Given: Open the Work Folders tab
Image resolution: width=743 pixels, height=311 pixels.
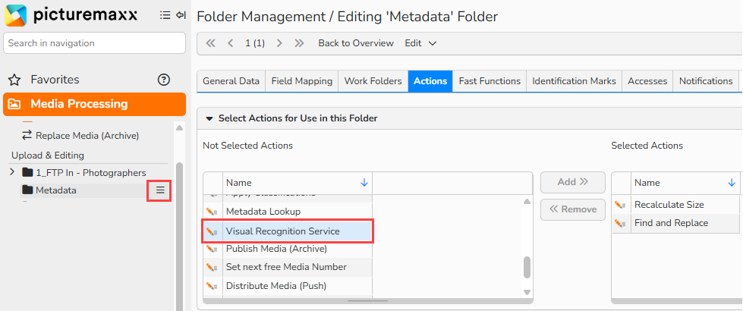Looking at the screenshot, I should [x=373, y=81].
